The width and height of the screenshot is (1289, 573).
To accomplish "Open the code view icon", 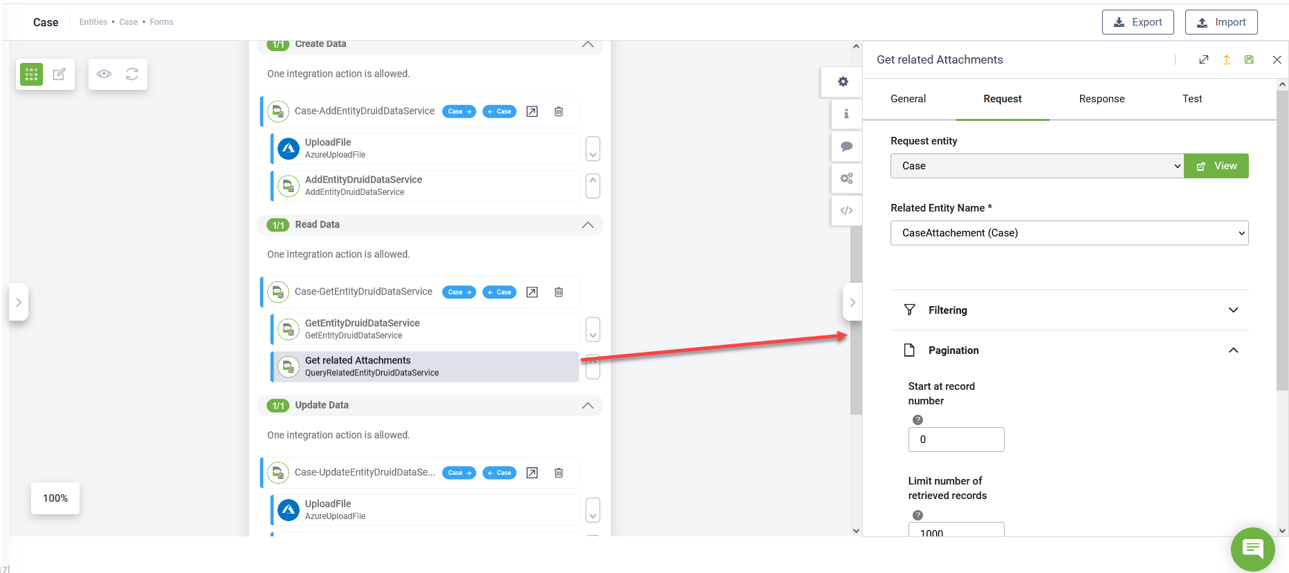I will coord(846,211).
